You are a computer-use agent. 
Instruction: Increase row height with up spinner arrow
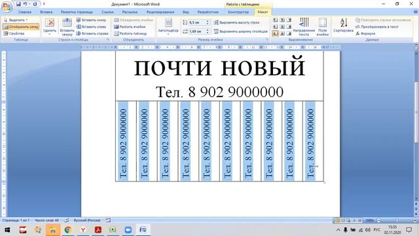(x=208, y=22)
